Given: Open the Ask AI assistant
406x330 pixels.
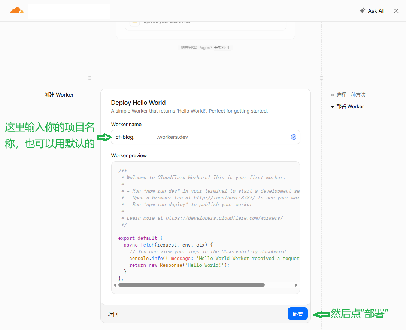Looking at the screenshot, I should pyautogui.click(x=372, y=11).
